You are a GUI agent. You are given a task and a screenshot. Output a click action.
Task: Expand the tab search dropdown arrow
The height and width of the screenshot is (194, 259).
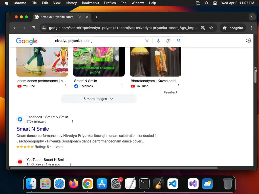click(252, 17)
